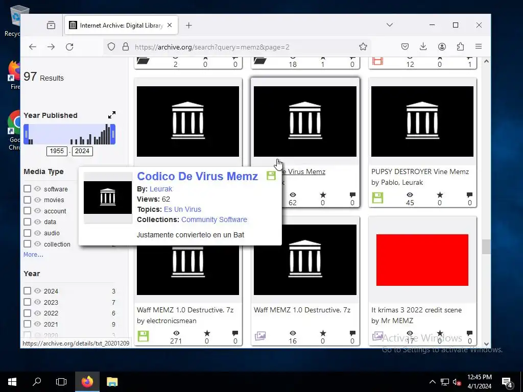Open the Firefox View icon left of tabs

click(x=51, y=26)
